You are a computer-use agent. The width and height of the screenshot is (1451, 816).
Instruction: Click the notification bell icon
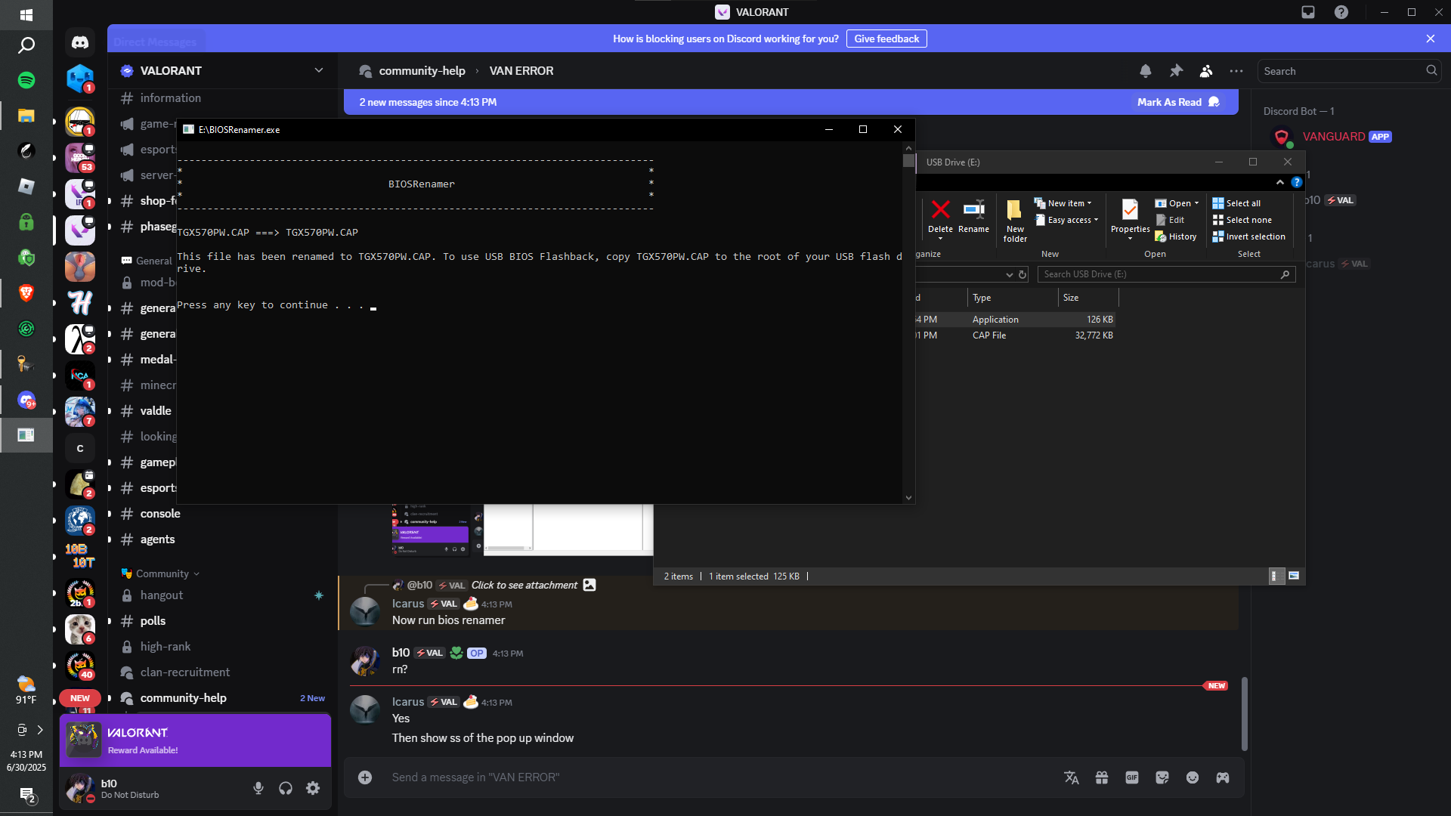pos(1146,71)
